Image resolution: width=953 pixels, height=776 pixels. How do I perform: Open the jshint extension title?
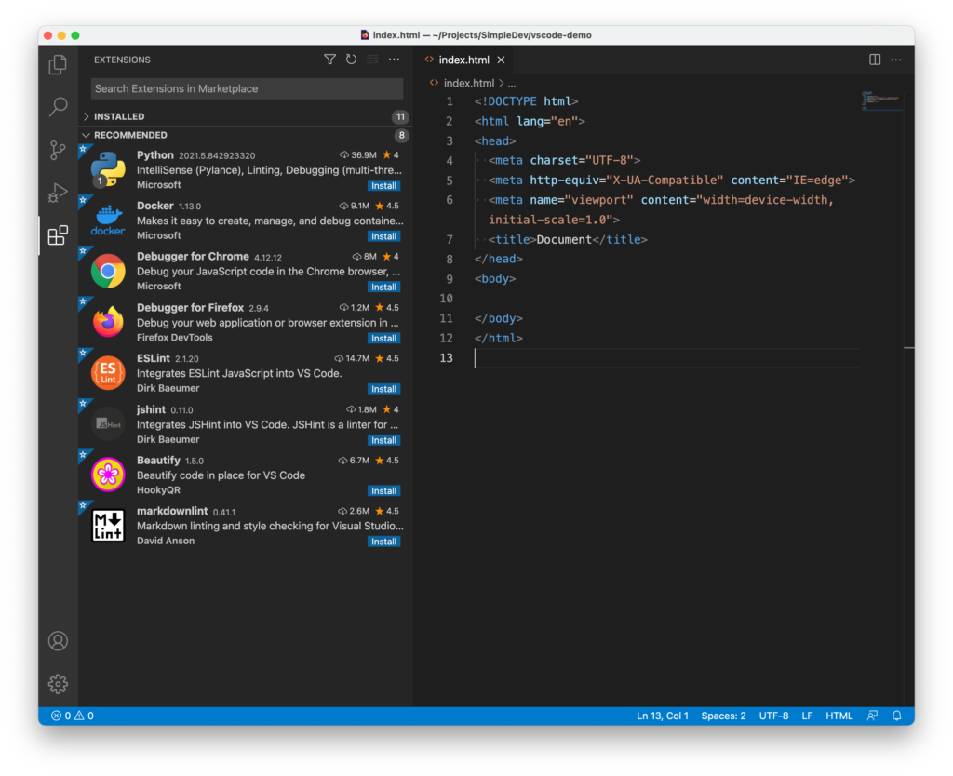click(x=152, y=409)
